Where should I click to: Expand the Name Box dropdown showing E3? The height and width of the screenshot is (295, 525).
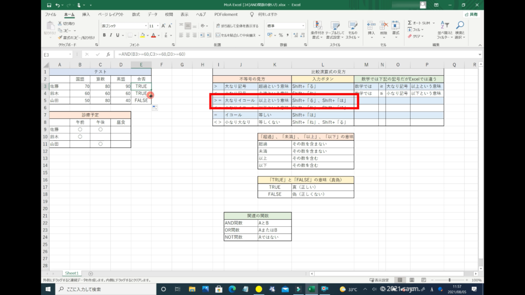coord(70,54)
